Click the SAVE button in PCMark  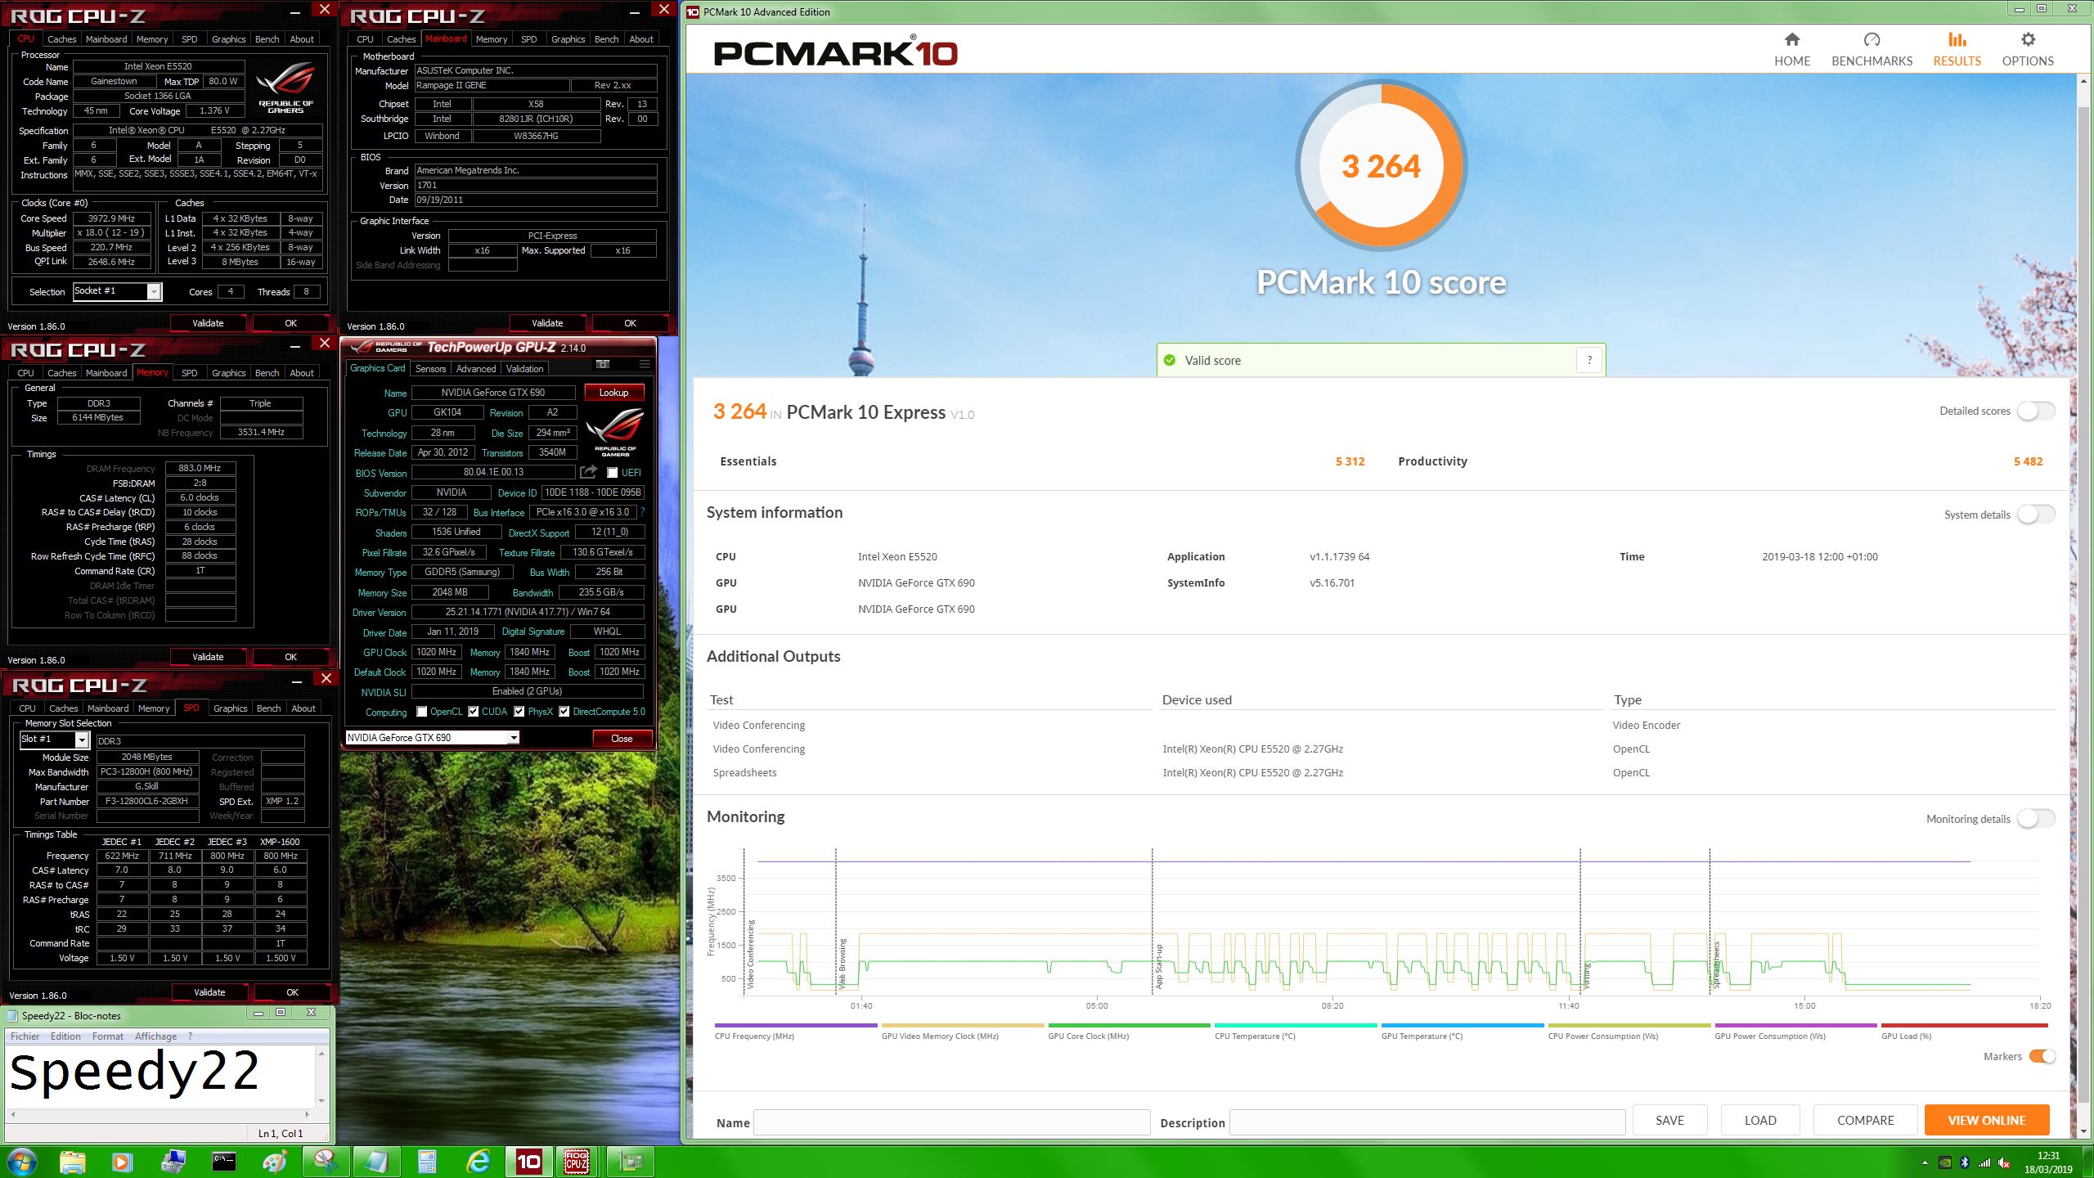click(x=1669, y=1120)
